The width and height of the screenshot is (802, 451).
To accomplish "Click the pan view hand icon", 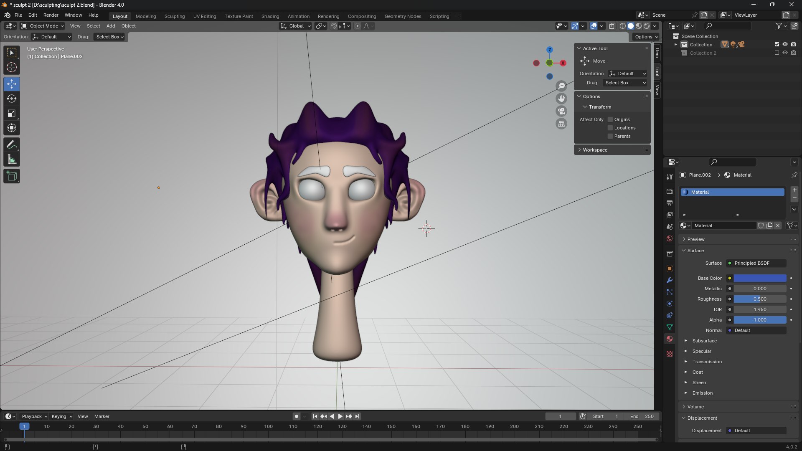I will 561,99.
